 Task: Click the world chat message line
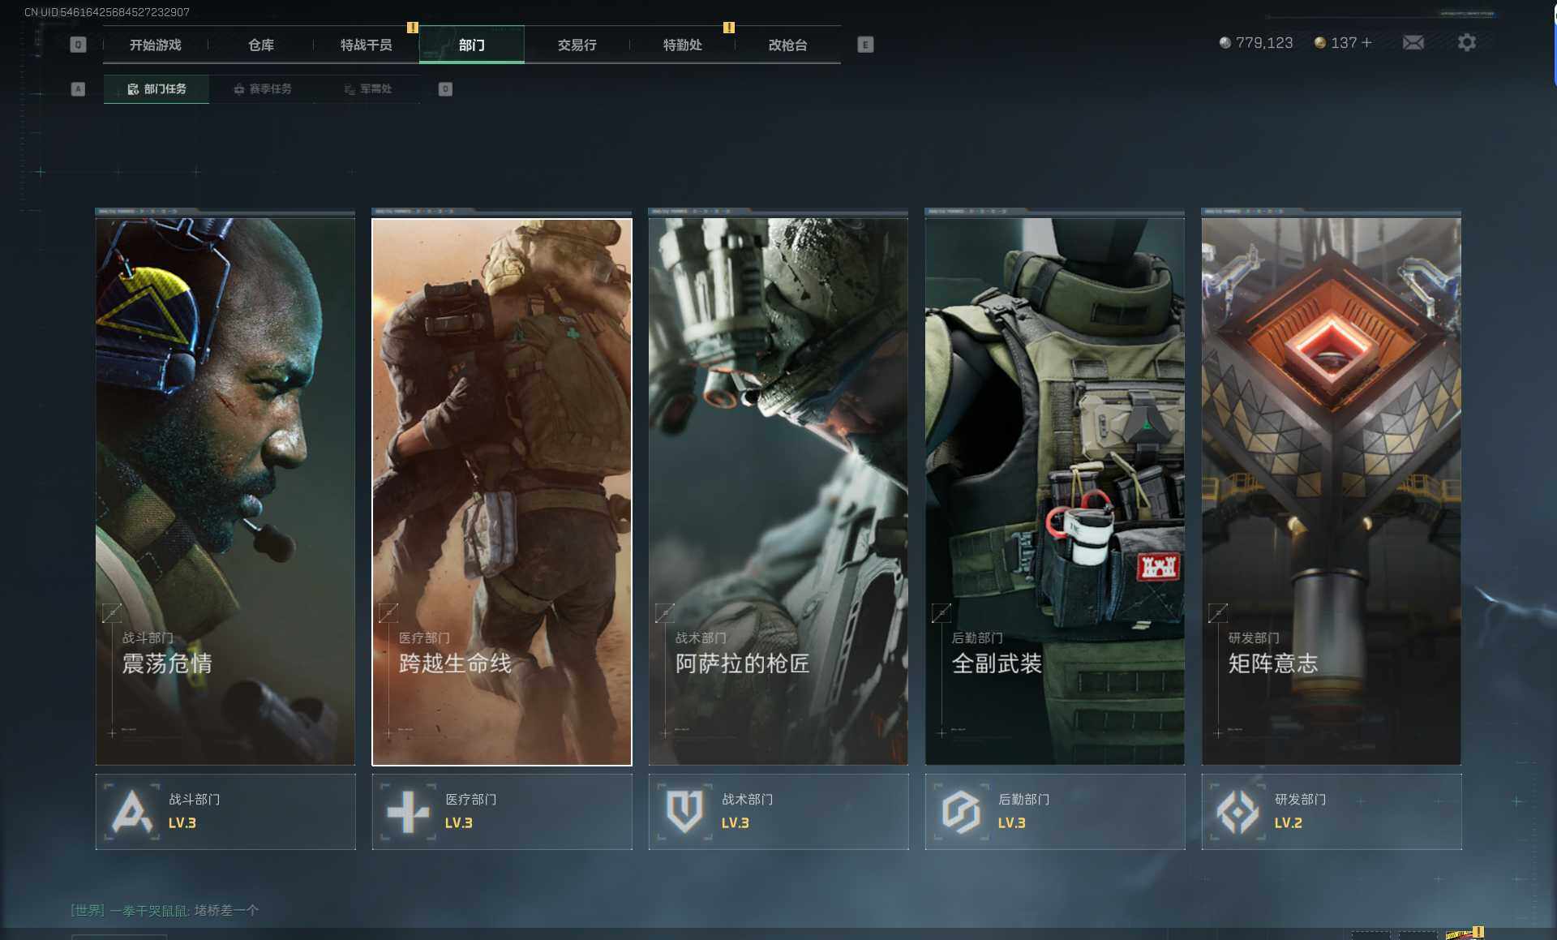click(165, 910)
